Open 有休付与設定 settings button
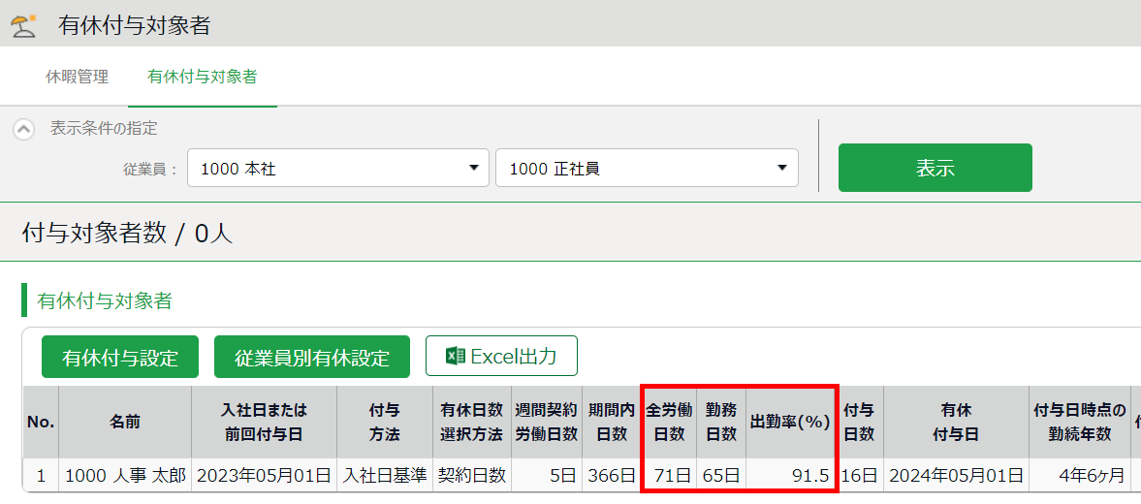Image resolution: width=1141 pixels, height=504 pixels. pyautogui.click(x=120, y=357)
